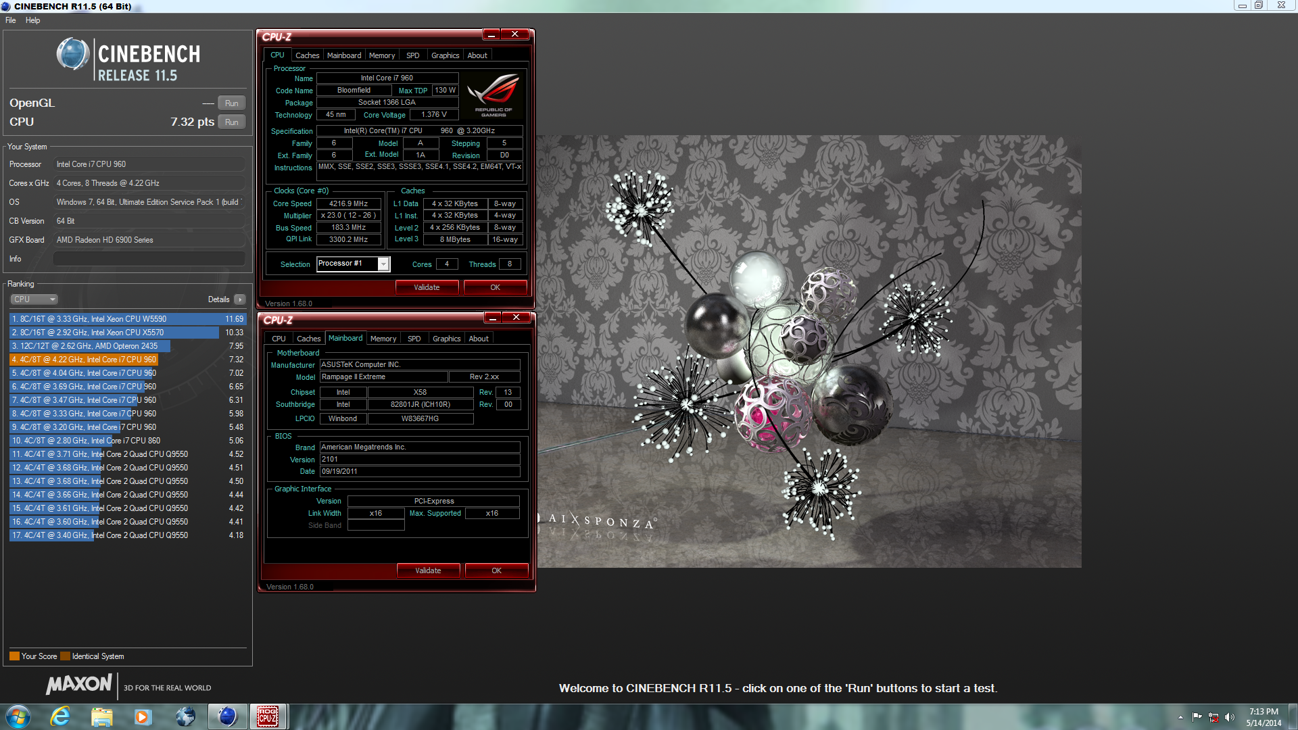Select ranking row 17 at 3.40 GHz
Screen dimensions: 1298x730
[x=128, y=535]
